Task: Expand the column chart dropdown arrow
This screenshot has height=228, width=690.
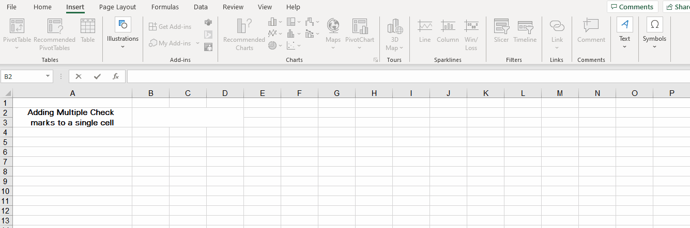Action: 281,22
